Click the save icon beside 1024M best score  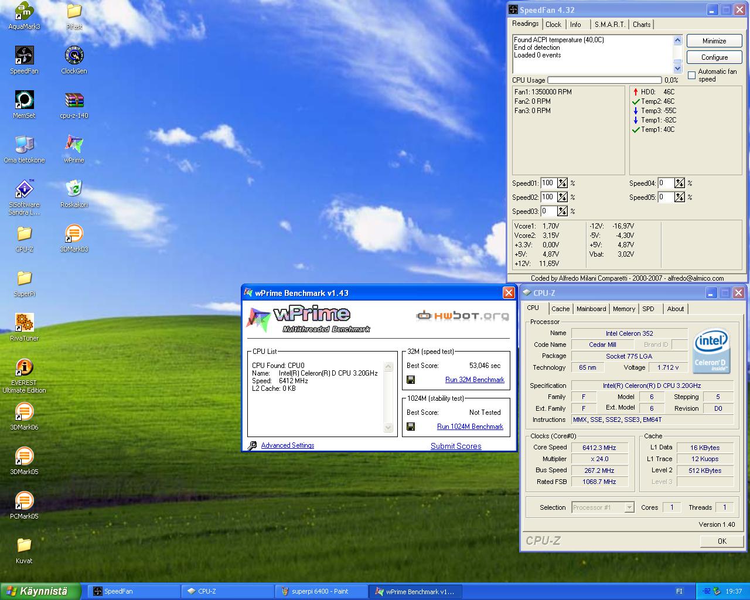tap(411, 427)
